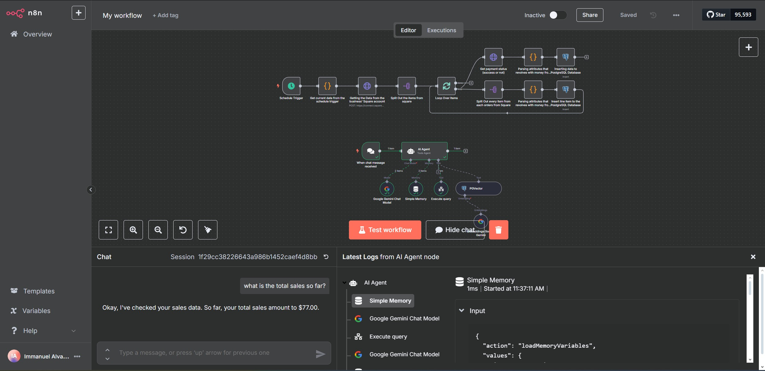The image size is (765, 371).
Task: Switch to the Editor tab
Action: coord(408,30)
